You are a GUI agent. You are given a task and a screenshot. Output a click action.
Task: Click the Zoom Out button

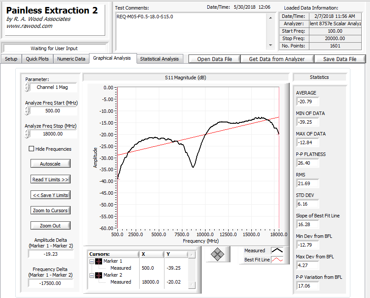[51, 225]
